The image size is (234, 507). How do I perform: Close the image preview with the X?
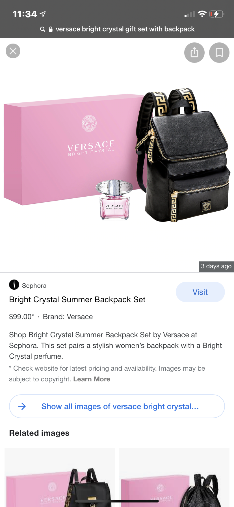coord(13,51)
